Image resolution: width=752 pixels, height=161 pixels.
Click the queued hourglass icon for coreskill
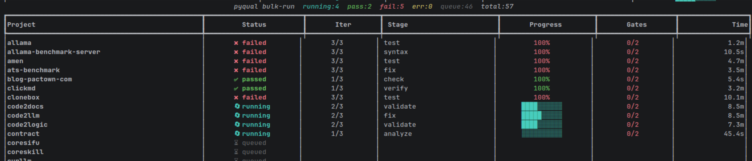tap(236, 152)
